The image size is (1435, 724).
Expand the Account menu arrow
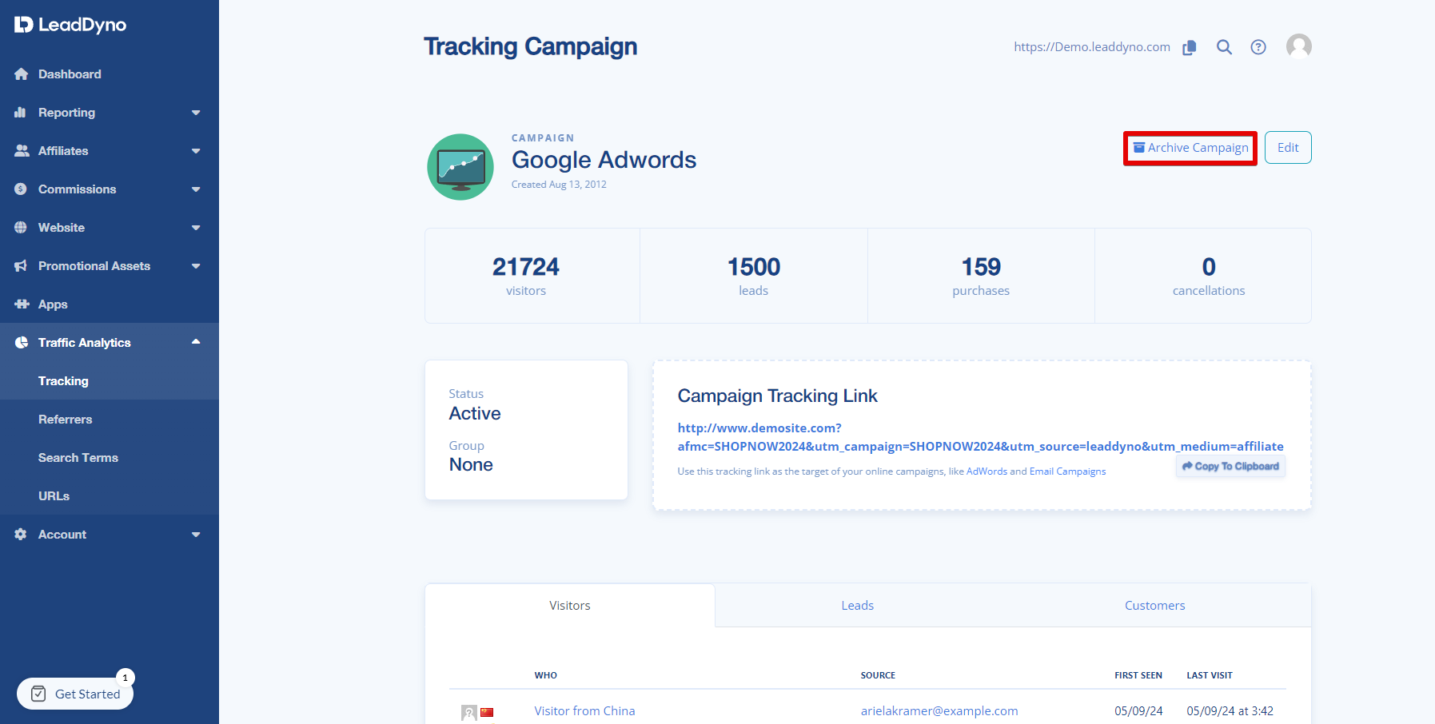(196, 535)
